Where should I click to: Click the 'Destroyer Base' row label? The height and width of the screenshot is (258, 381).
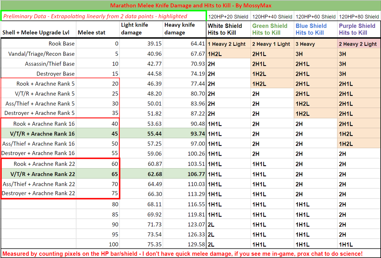click(38, 74)
